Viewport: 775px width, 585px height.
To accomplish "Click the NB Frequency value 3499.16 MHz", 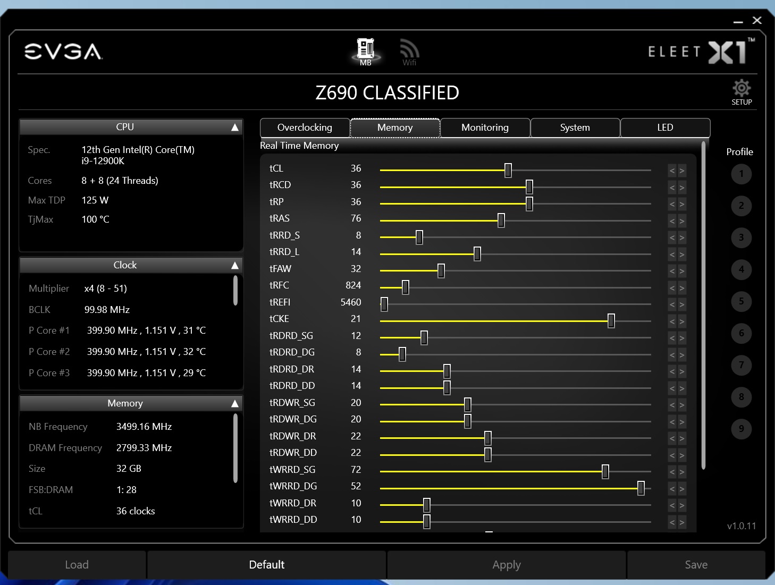I will click(144, 427).
